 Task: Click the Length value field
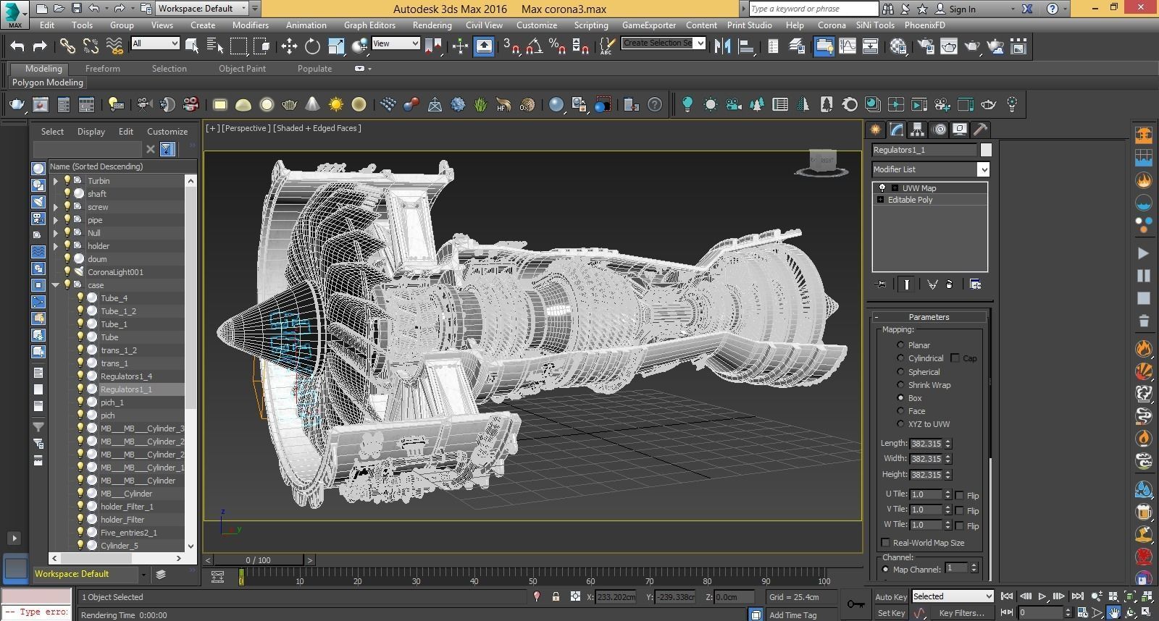(926, 444)
